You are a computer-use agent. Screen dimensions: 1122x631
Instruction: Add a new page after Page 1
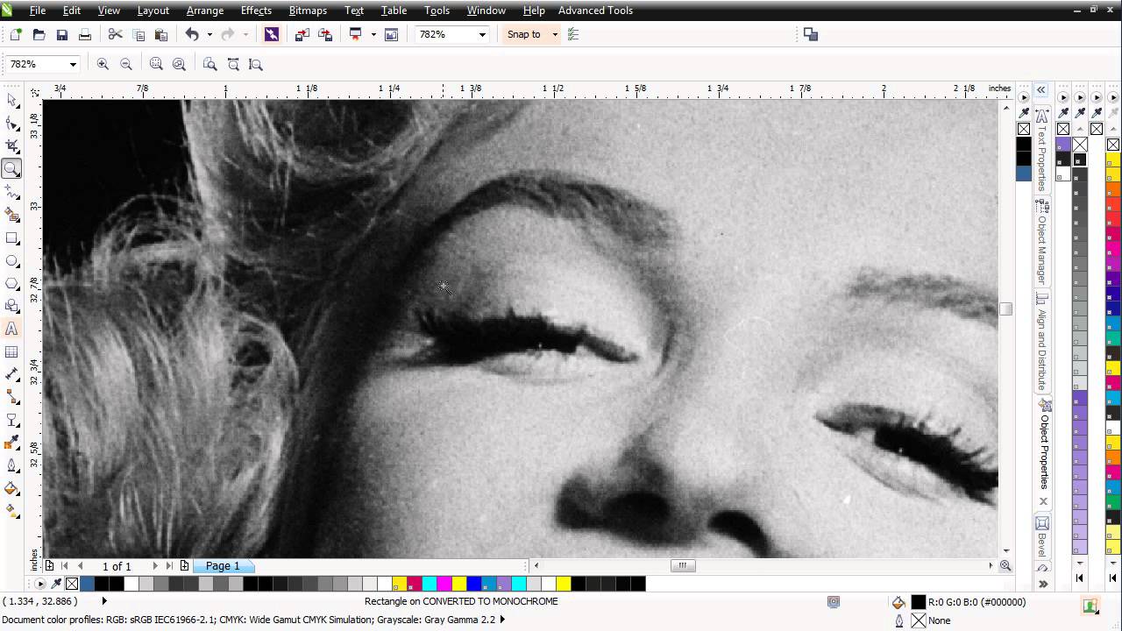click(x=184, y=566)
